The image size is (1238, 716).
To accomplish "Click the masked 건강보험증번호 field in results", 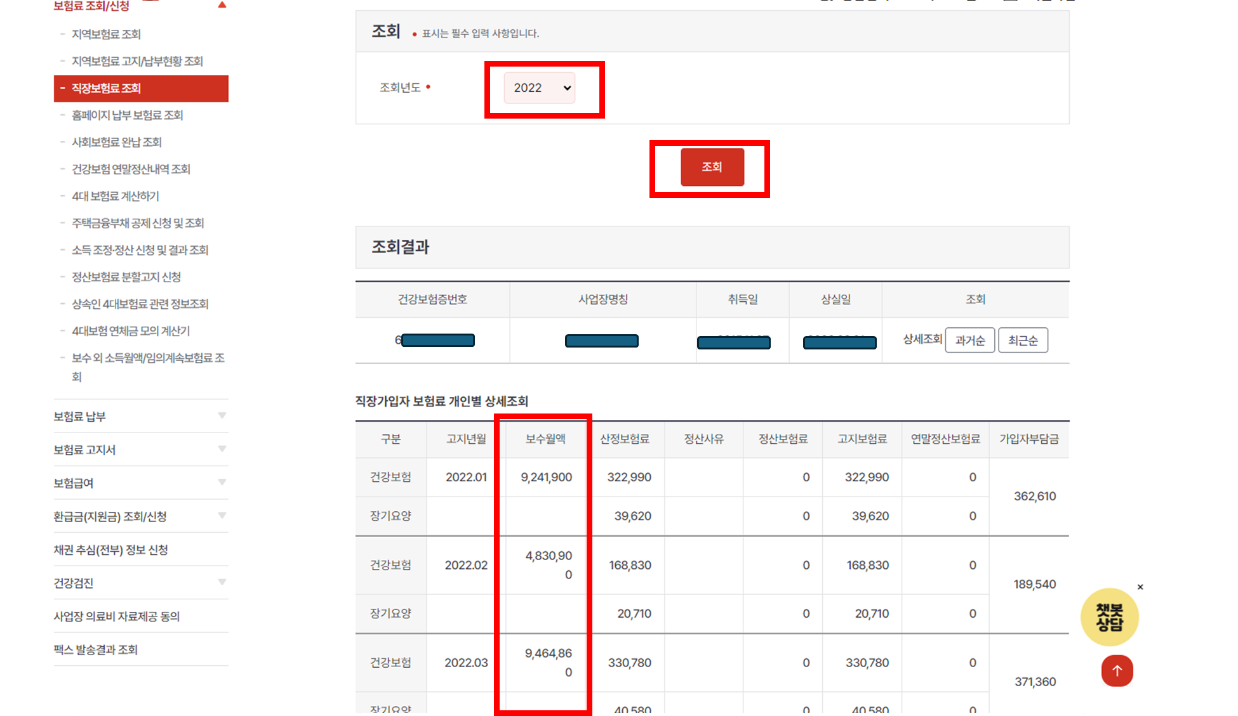I will click(x=437, y=340).
